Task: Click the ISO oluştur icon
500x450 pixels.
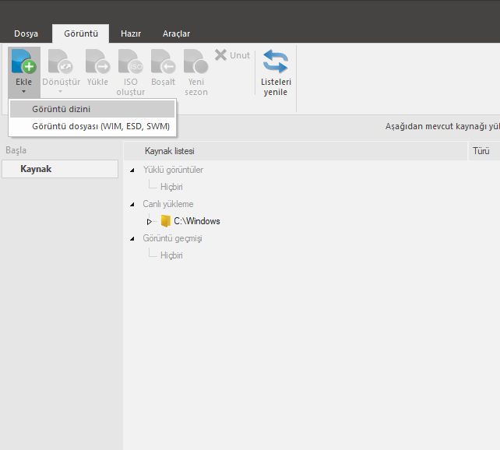Action: pyautogui.click(x=130, y=62)
